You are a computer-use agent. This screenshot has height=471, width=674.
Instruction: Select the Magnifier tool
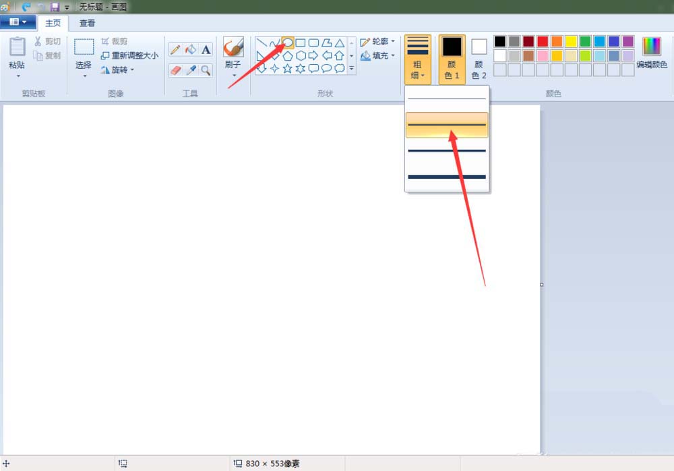(206, 70)
